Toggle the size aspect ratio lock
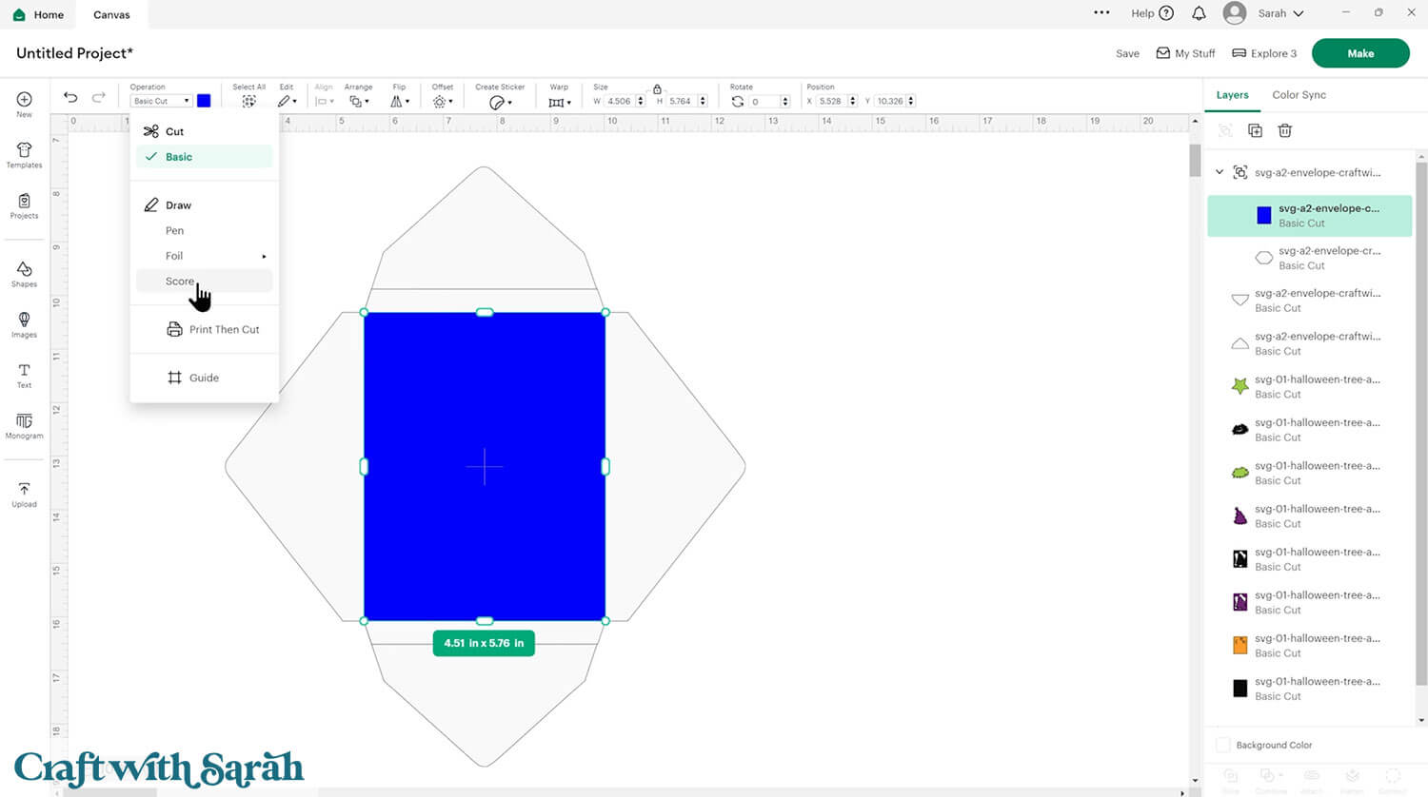 point(657,88)
